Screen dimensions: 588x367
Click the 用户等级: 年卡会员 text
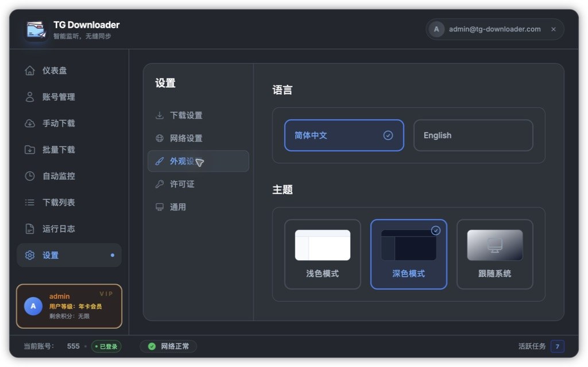[x=75, y=306]
